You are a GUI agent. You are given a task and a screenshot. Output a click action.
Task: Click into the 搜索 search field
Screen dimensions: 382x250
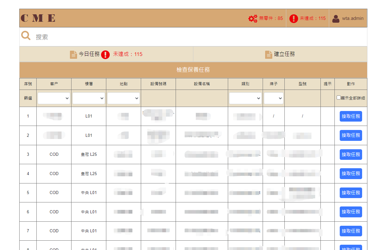[199, 37]
